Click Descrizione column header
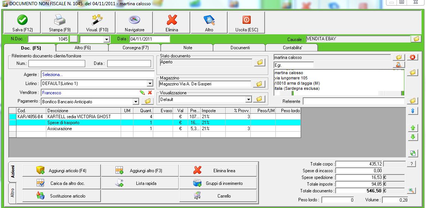 [x=83, y=111]
